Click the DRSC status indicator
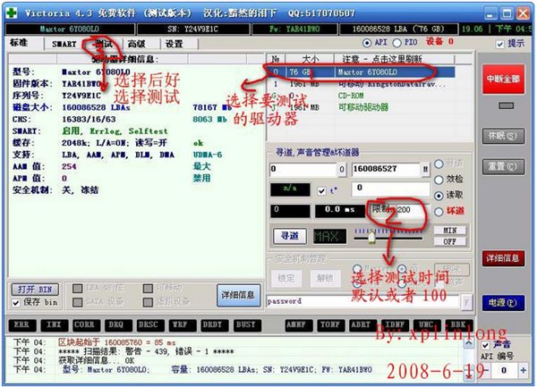This screenshot has width=537, height=387. (149, 325)
